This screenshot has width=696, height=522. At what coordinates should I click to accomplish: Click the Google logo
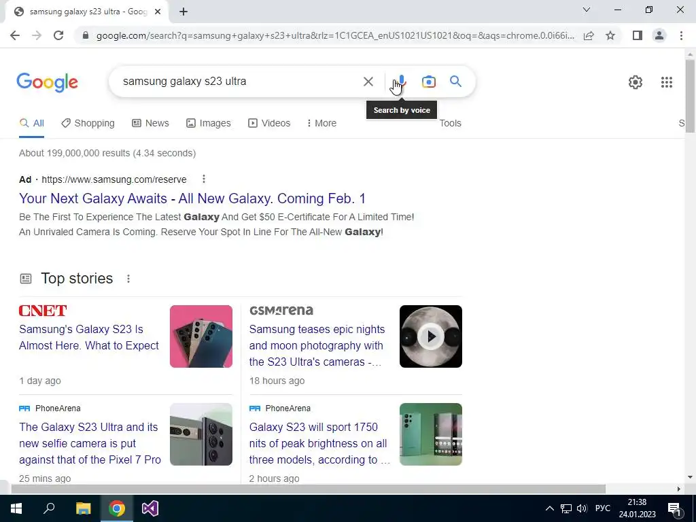pos(47,82)
